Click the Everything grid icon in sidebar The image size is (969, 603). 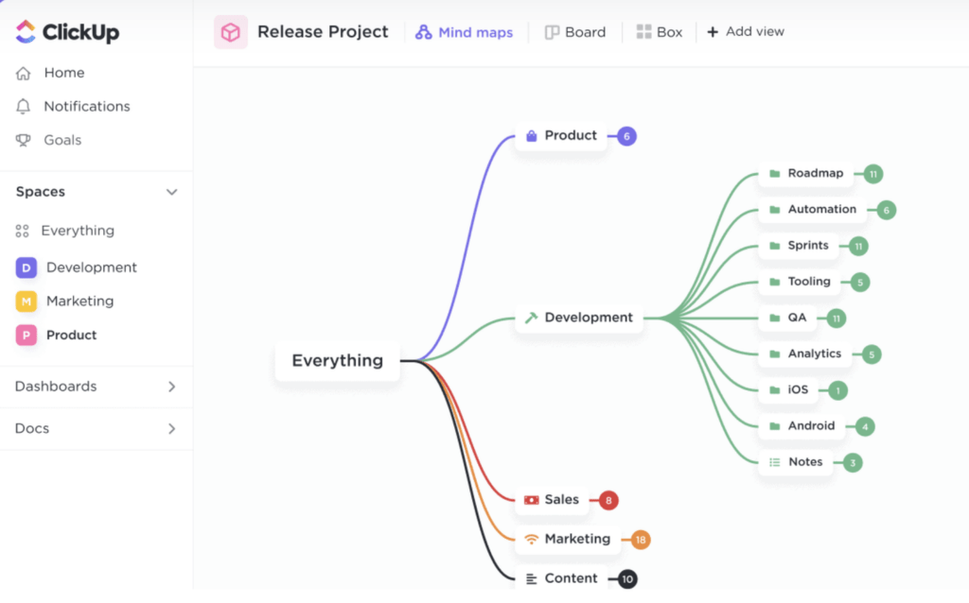23,231
